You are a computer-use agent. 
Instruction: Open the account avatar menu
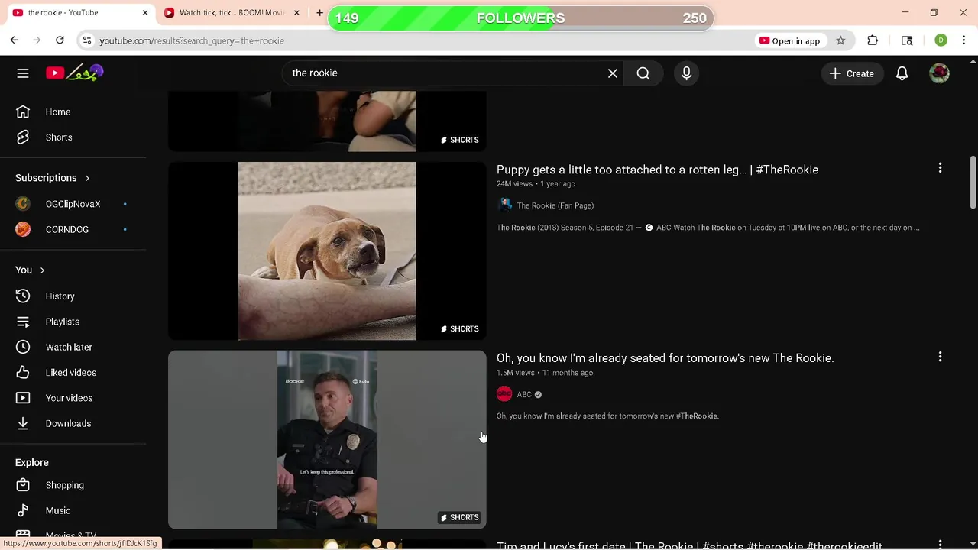pyautogui.click(x=939, y=73)
